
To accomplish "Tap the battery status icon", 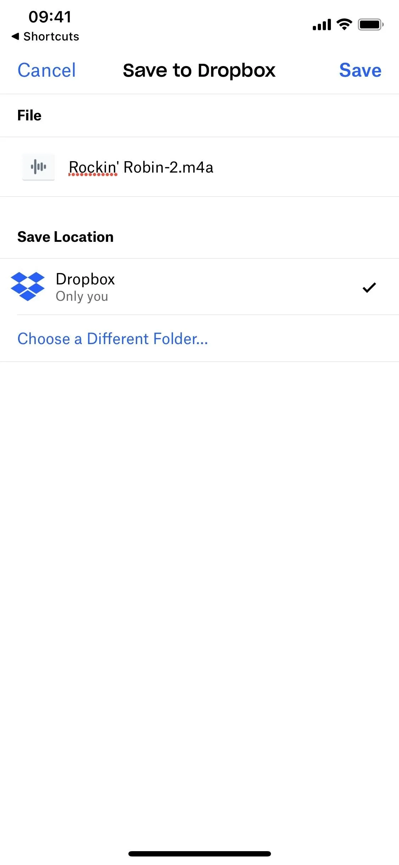I will click(371, 25).
